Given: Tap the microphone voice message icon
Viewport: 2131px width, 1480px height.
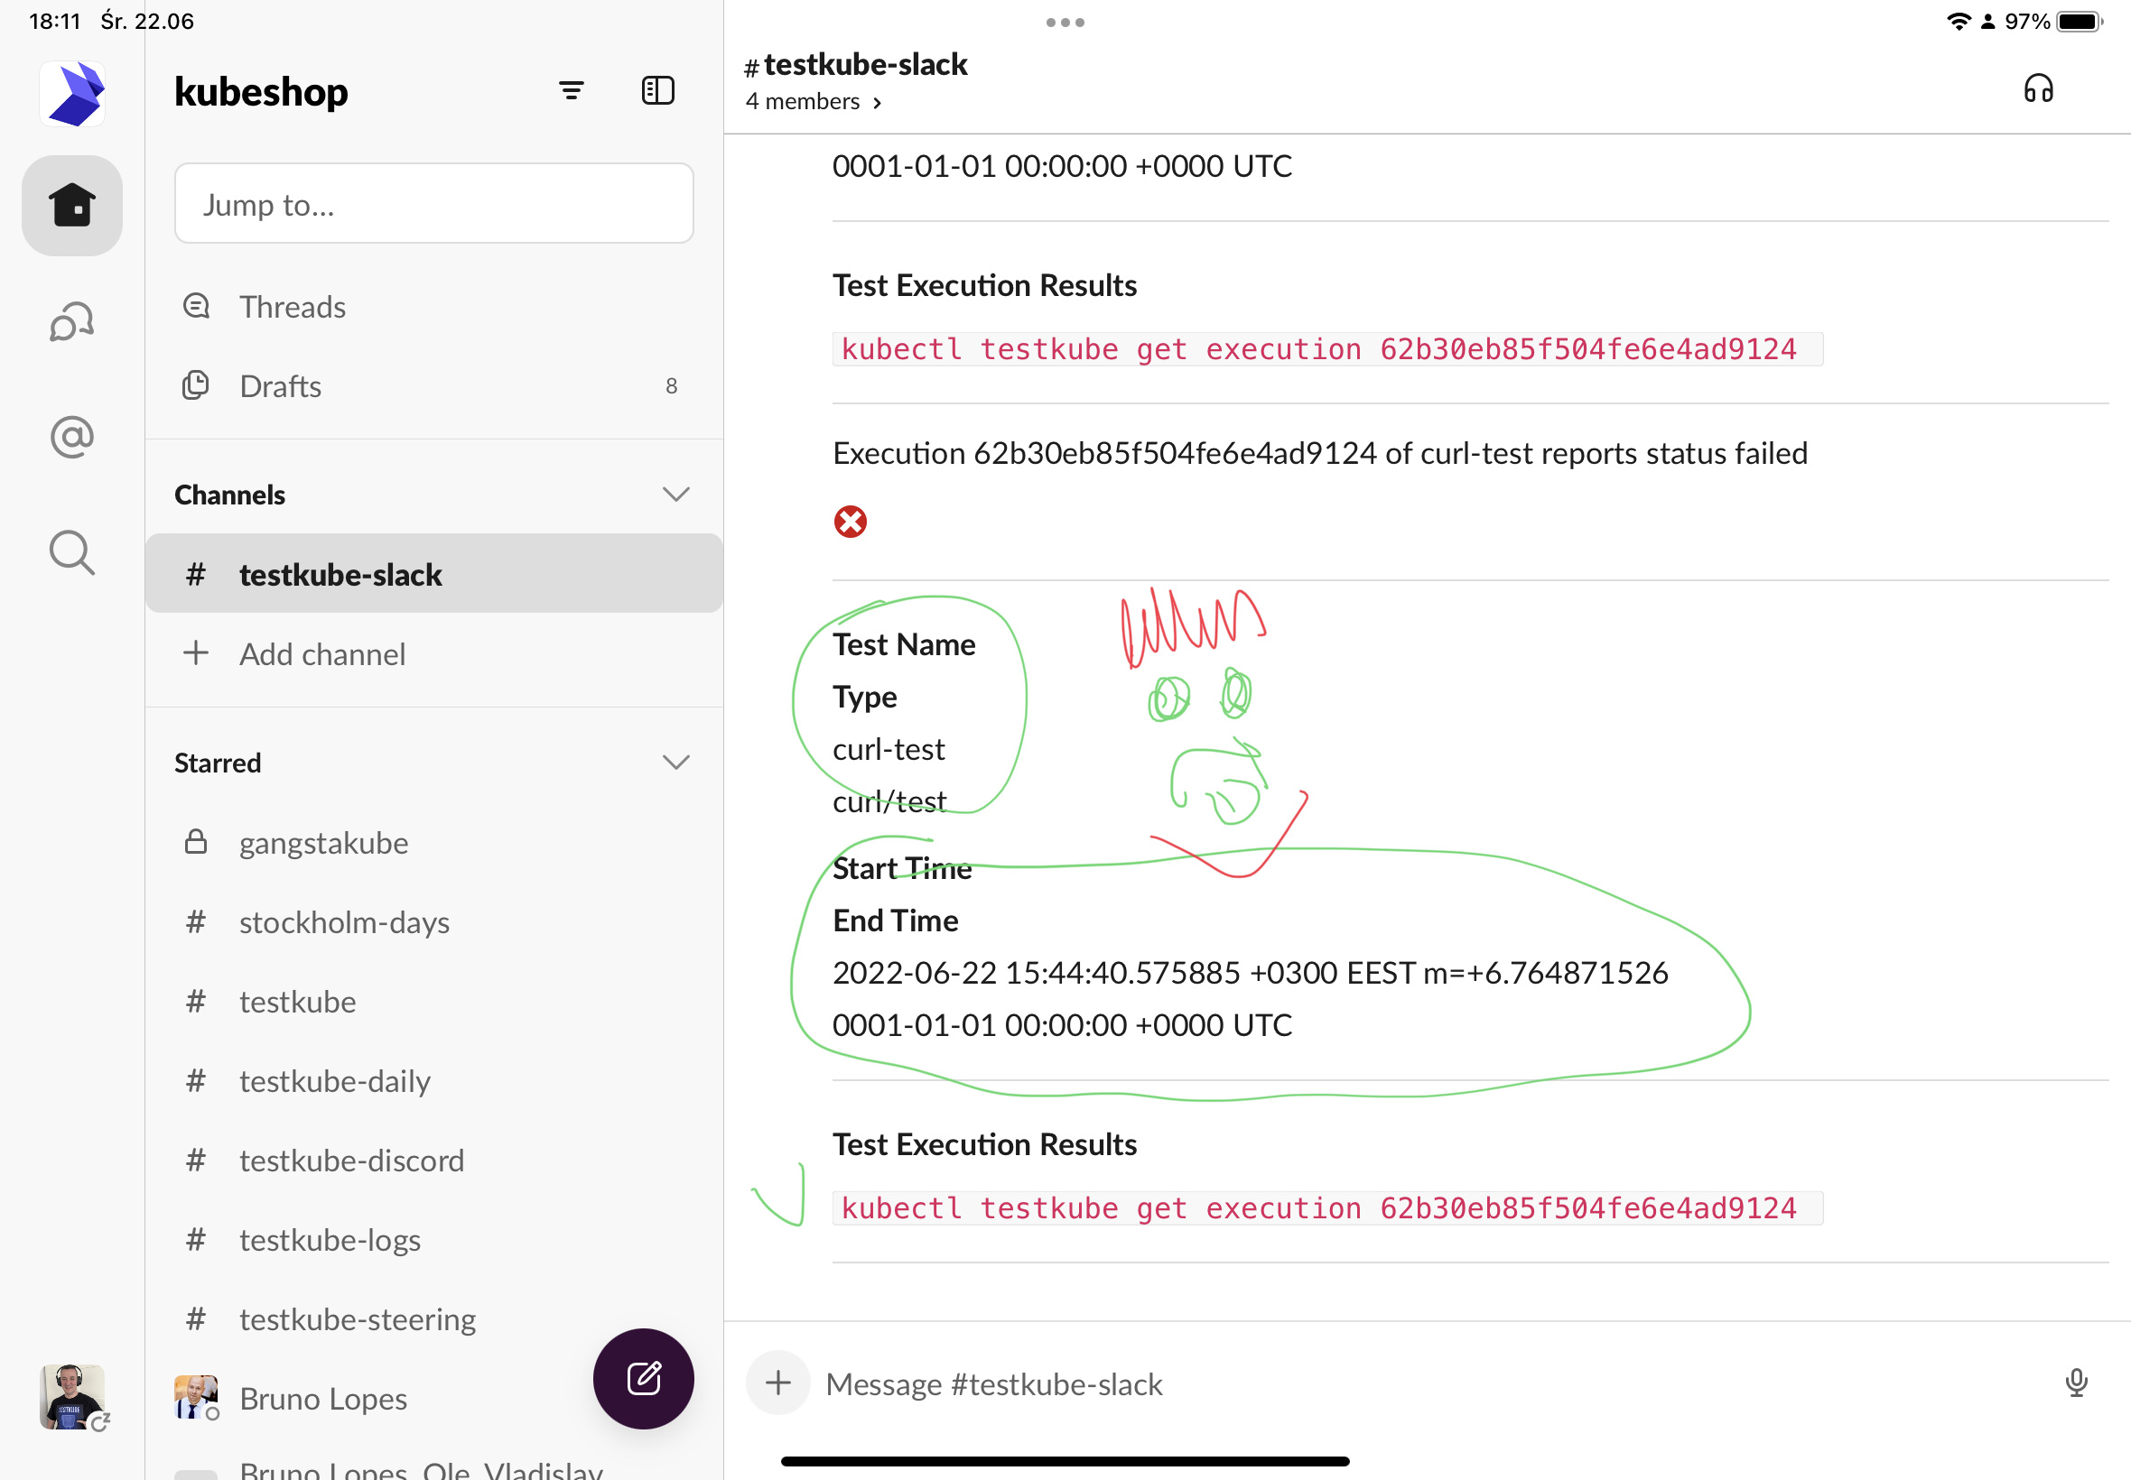Looking at the screenshot, I should click(2076, 1383).
